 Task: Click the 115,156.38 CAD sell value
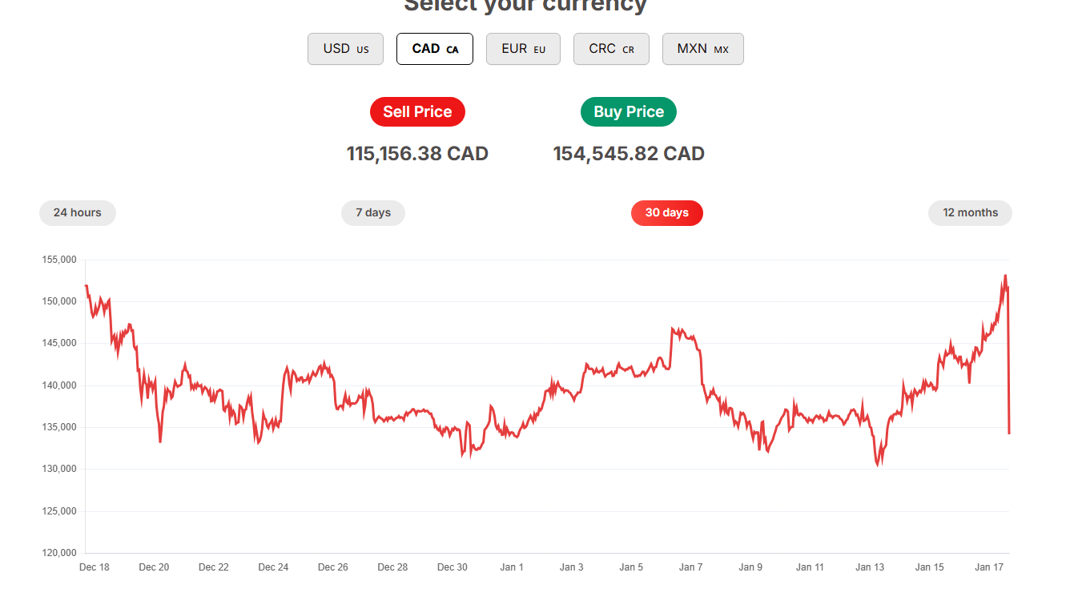417,154
